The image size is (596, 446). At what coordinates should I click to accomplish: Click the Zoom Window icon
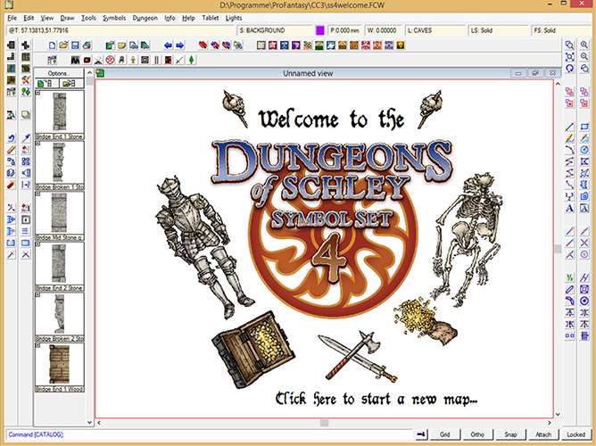[569, 45]
